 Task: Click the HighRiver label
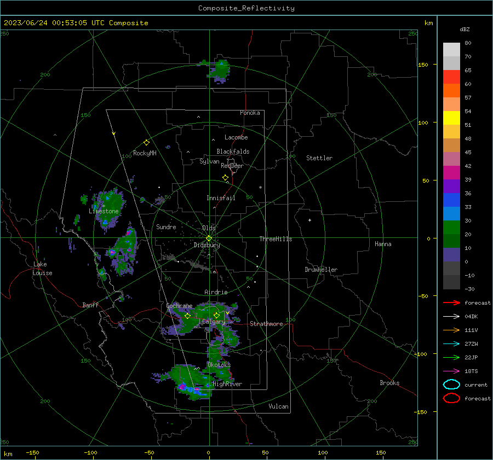(x=227, y=384)
